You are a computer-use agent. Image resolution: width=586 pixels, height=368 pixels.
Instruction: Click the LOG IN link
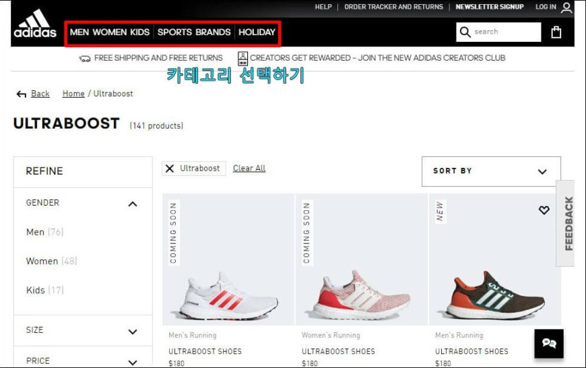pyautogui.click(x=546, y=7)
